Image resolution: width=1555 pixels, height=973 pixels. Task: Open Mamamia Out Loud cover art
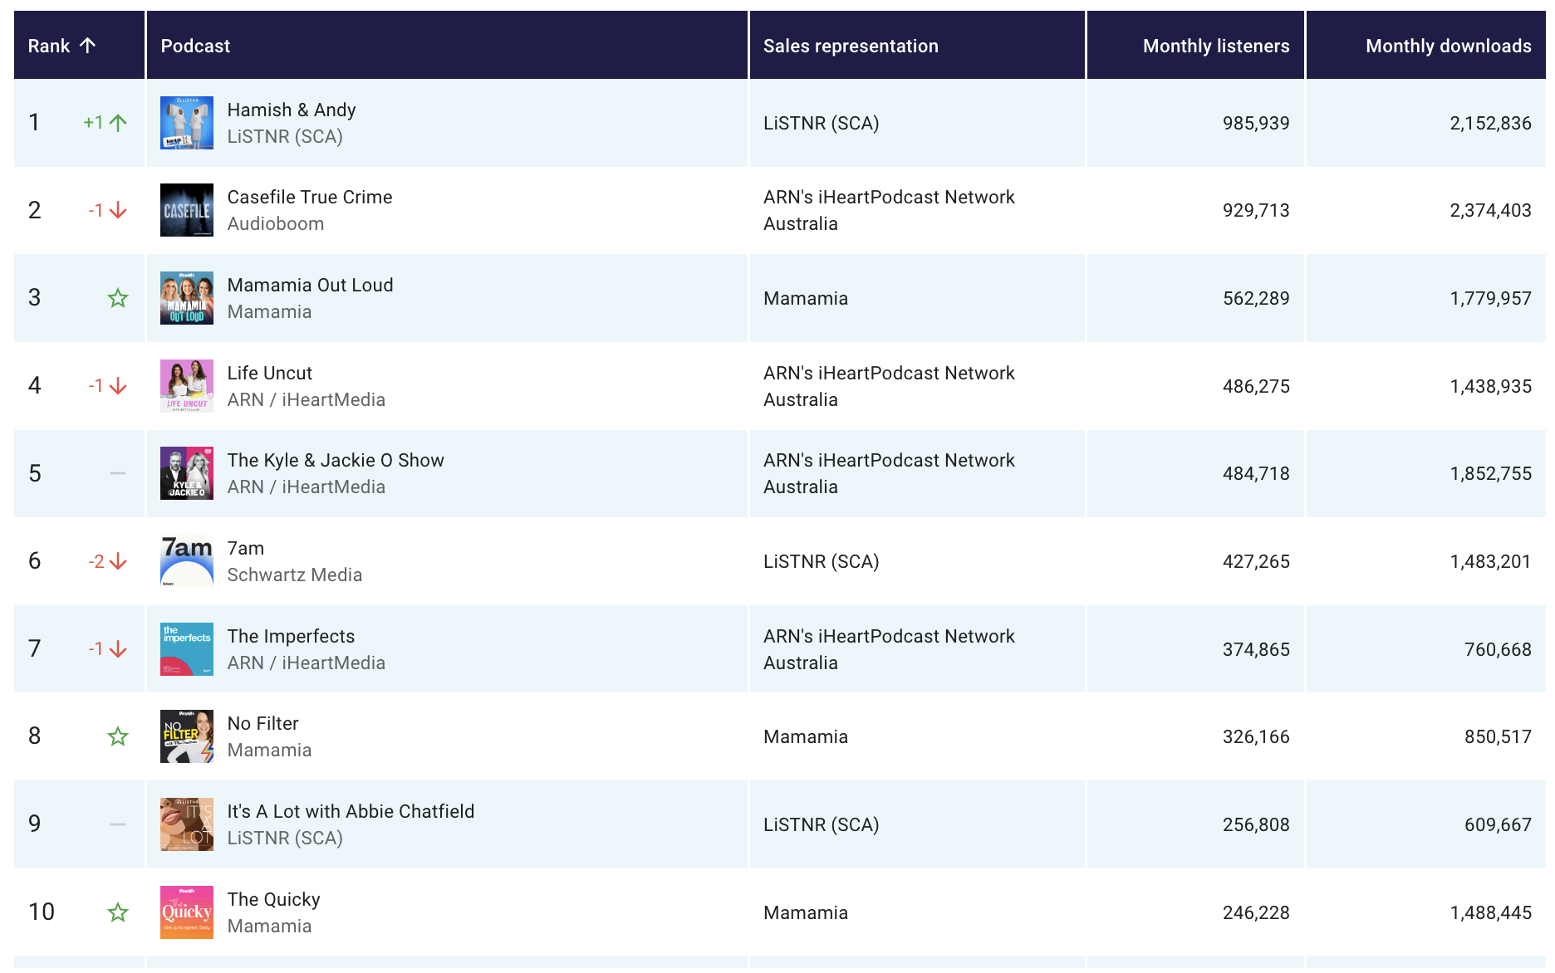[x=187, y=298]
